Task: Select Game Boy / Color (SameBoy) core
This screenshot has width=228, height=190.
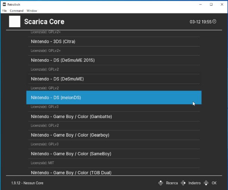Action: click(114, 154)
